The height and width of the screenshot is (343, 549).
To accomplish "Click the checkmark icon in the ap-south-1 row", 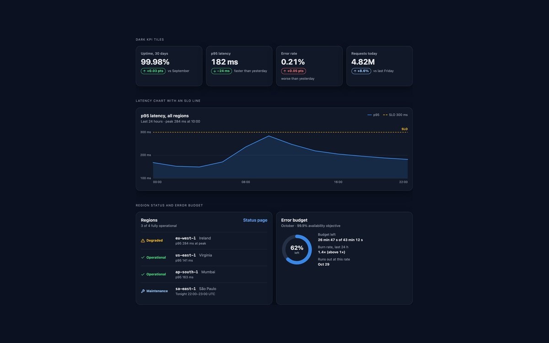I will point(143,274).
